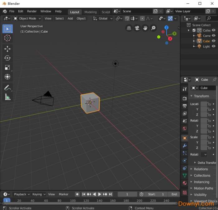Switch to the Modeling workspace tab
This screenshot has height=210, width=218.
[x=90, y=12]
